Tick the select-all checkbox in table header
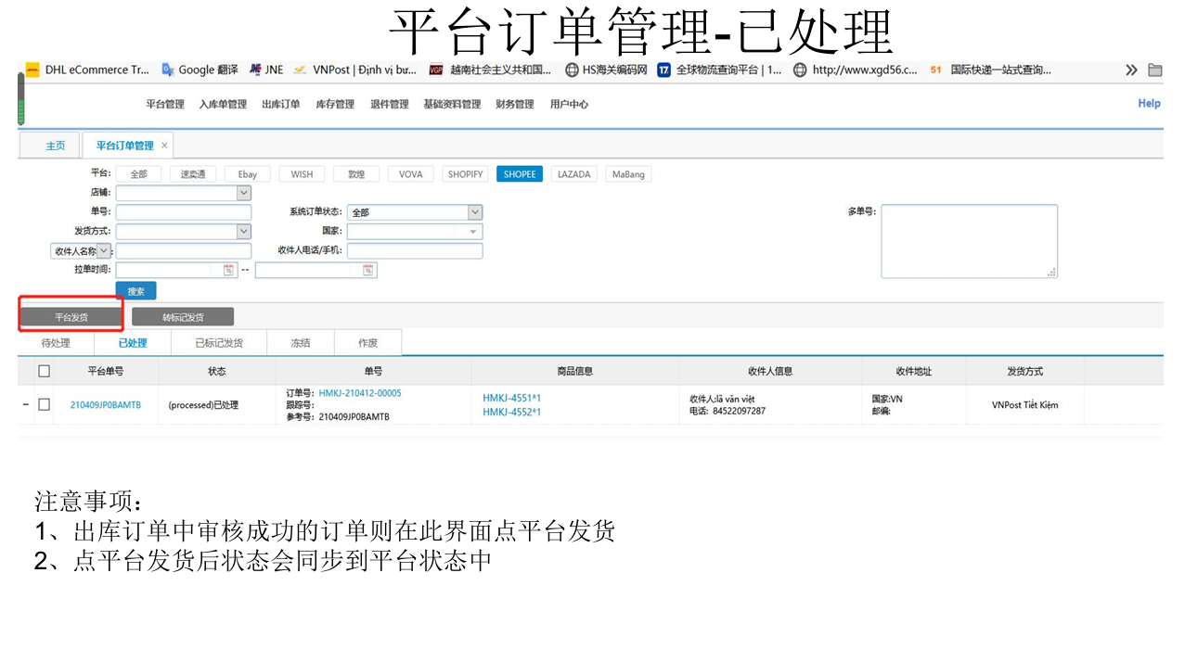The image size is (1185, 662). coord(44,371)
